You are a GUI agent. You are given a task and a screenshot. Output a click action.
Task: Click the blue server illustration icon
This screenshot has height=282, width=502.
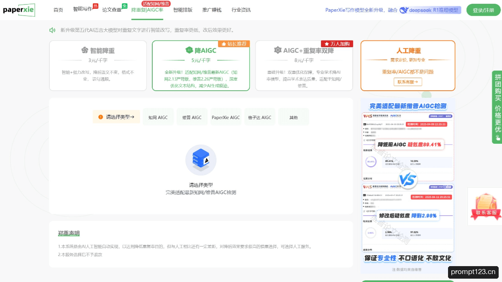pos(201,160)
